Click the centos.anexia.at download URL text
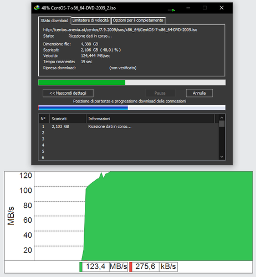 120,30
